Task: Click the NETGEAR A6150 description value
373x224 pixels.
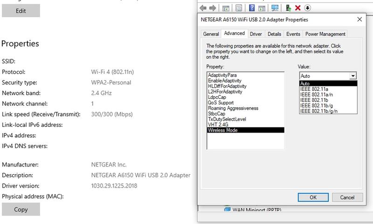Action: pyautogui.click(x=141, y=175)
